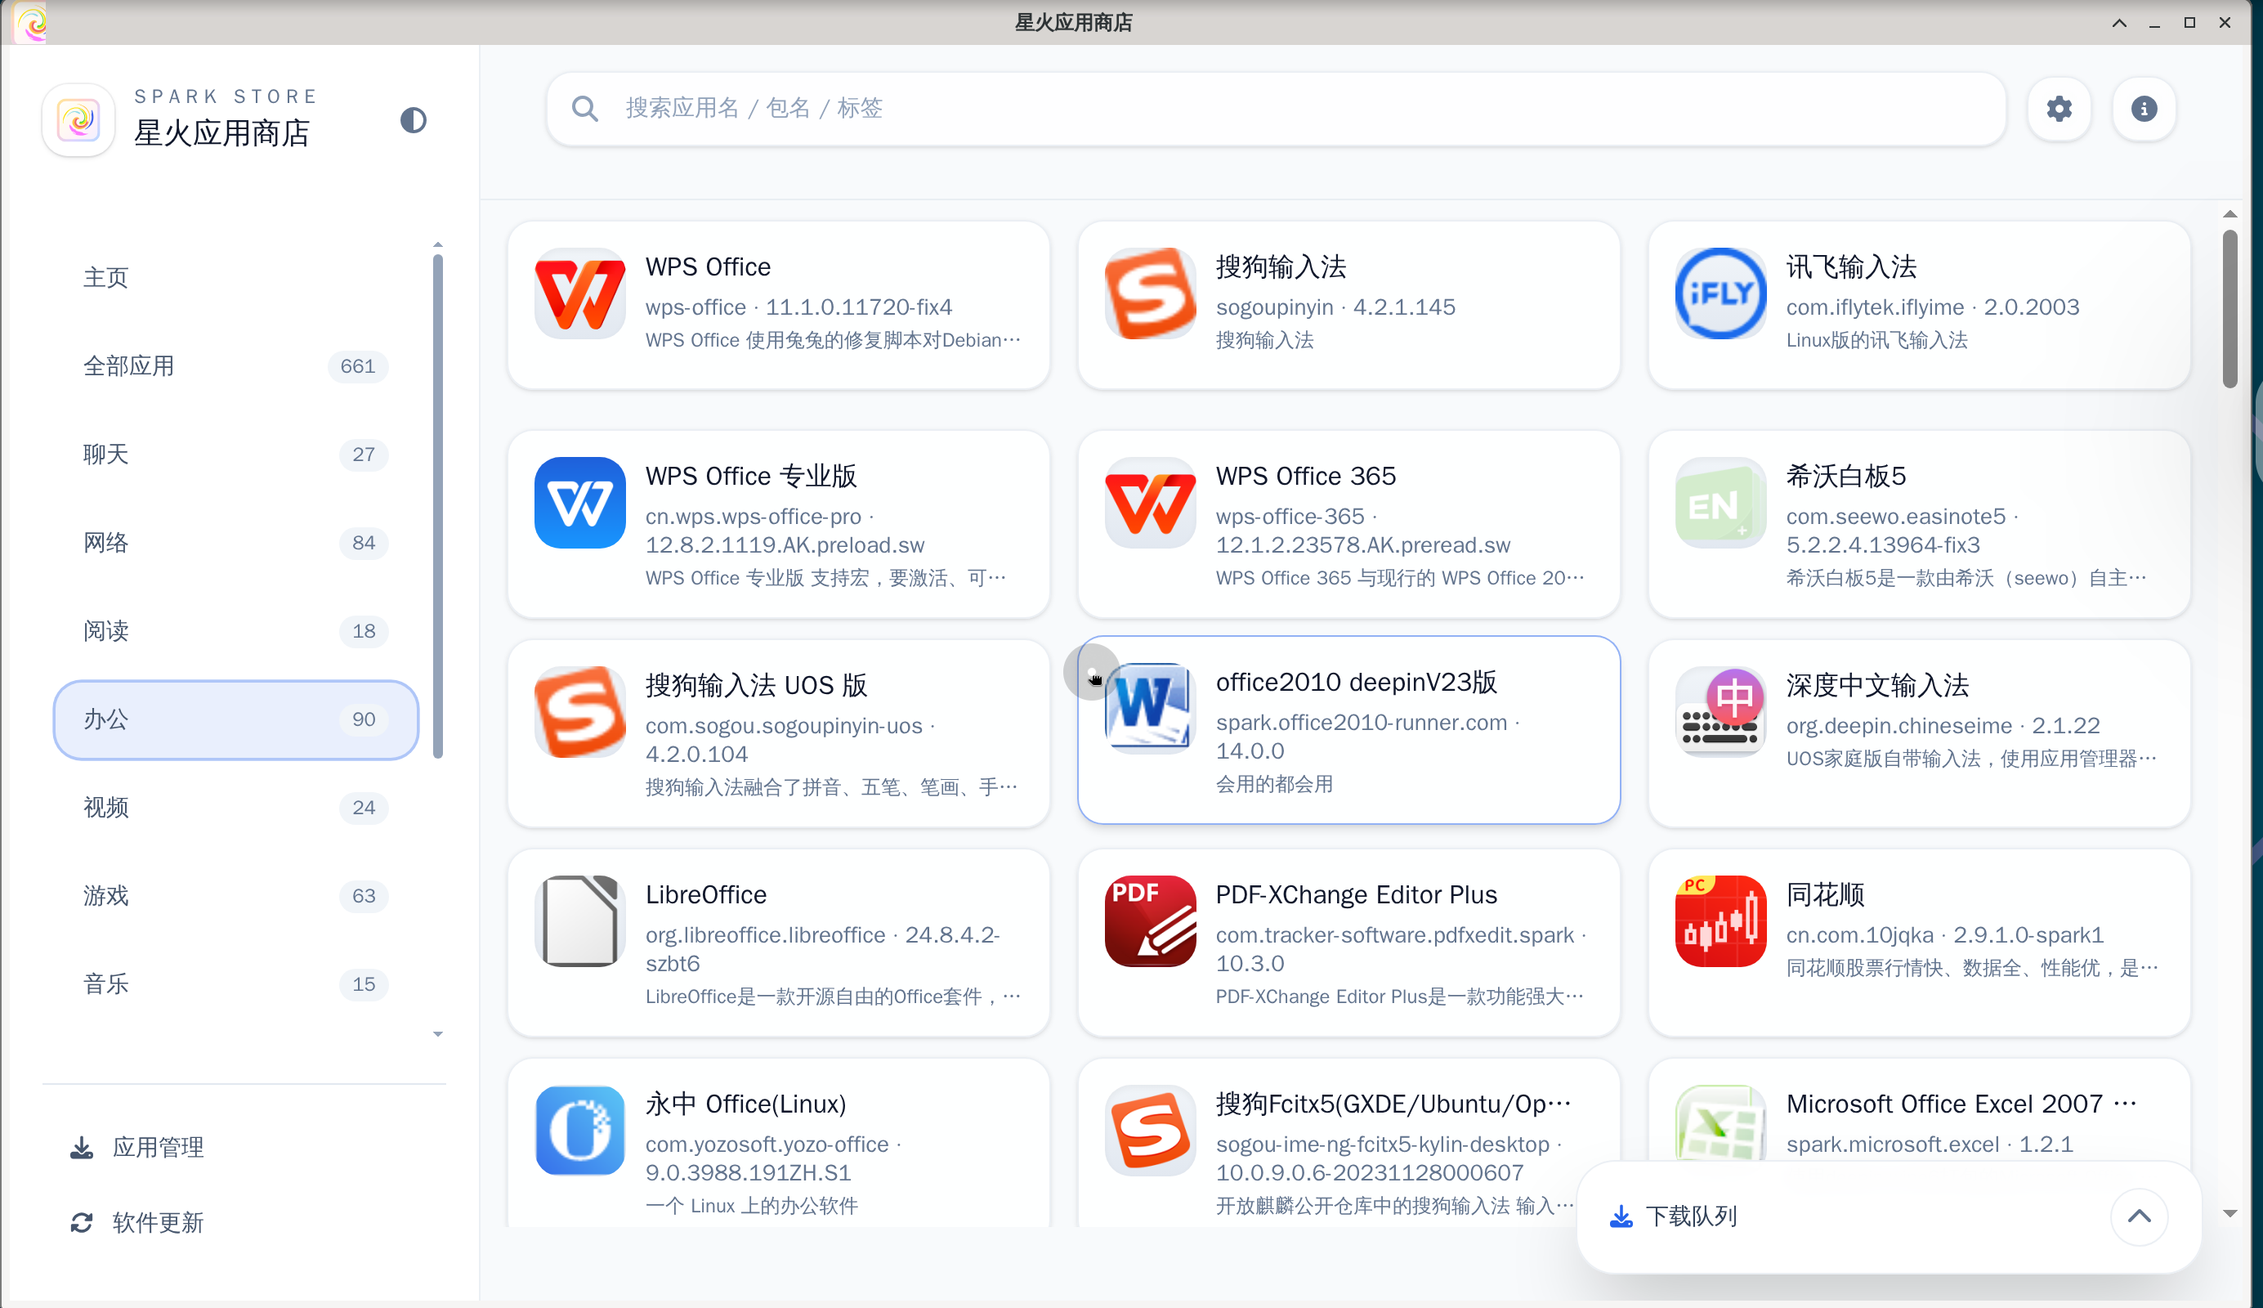Click the main app list scrollbar

(2229, 308)
